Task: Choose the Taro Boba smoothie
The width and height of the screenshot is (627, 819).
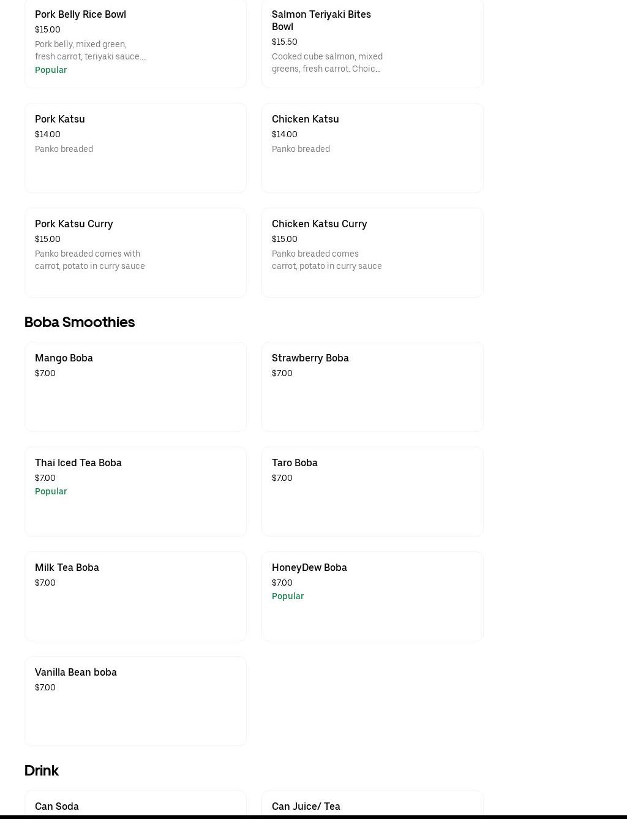Action: 372,491
